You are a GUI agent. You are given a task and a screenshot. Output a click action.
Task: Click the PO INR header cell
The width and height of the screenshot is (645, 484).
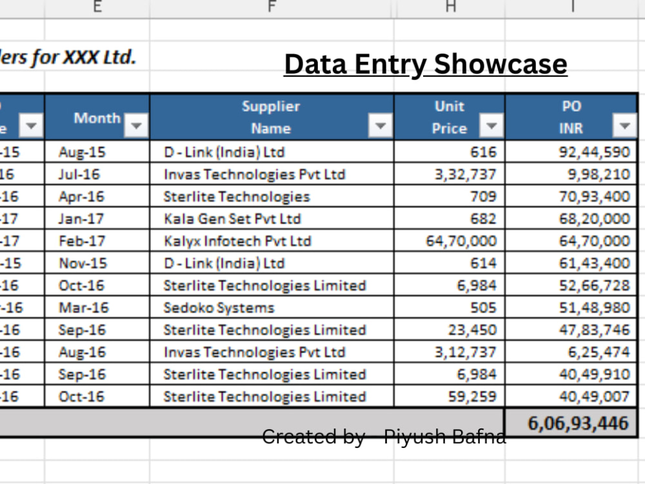pyautogui.click(x=571, y=117)
